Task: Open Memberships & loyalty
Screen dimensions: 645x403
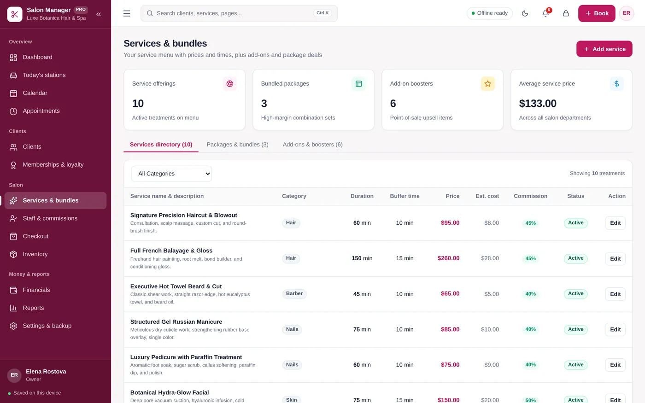Action: (55, 164)
